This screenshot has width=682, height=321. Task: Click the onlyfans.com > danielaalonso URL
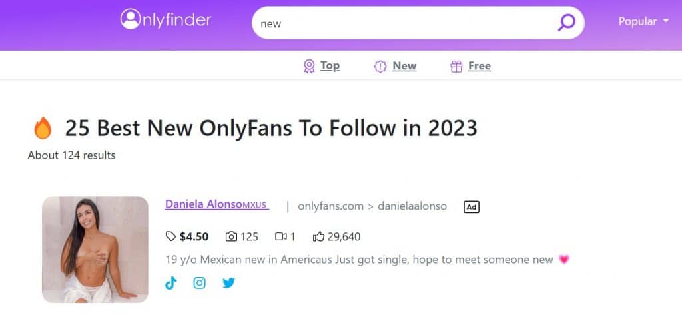click(372, 206)
